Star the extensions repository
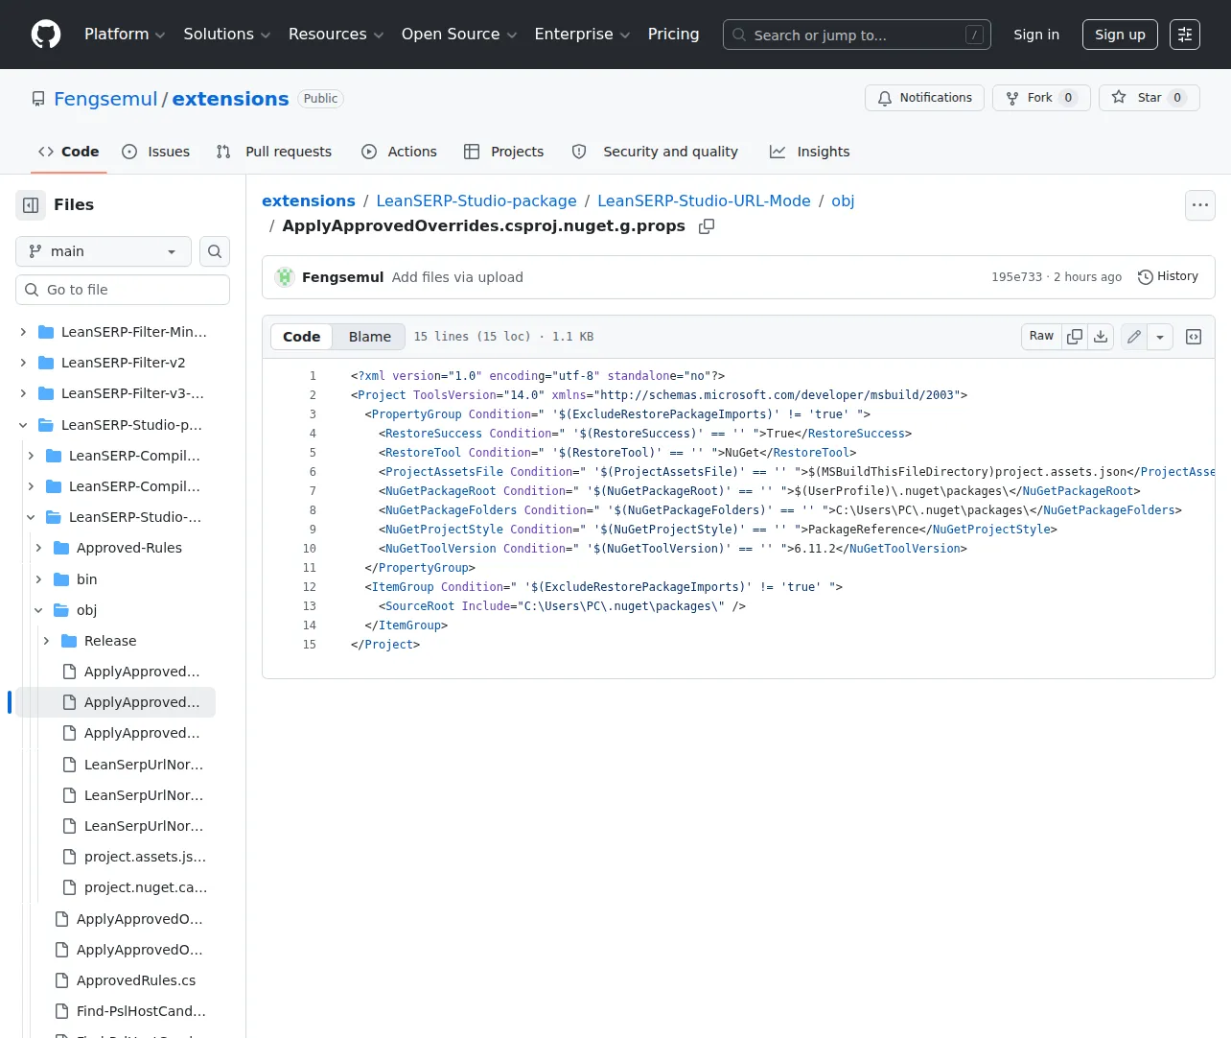 pyautogui.click(x=1149, y=98)
